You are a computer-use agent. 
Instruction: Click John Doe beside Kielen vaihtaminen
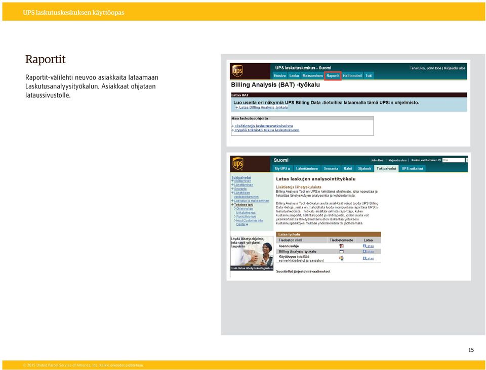[x=377, y=160]
